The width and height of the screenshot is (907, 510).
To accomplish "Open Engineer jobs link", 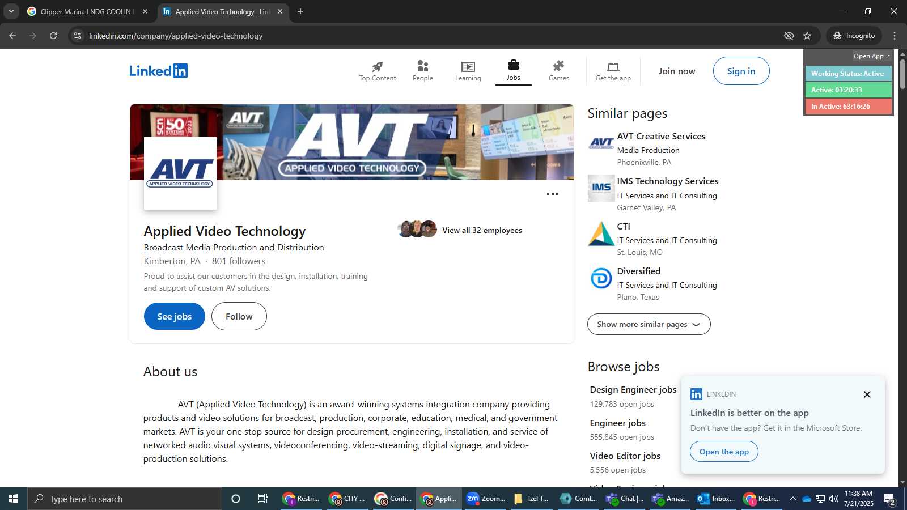I will coord(618,423).
